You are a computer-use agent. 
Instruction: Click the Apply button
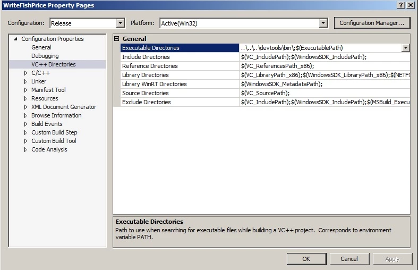click(393, 259)
